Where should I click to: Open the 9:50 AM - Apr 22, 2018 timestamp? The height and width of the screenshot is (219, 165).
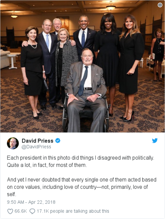31,202
